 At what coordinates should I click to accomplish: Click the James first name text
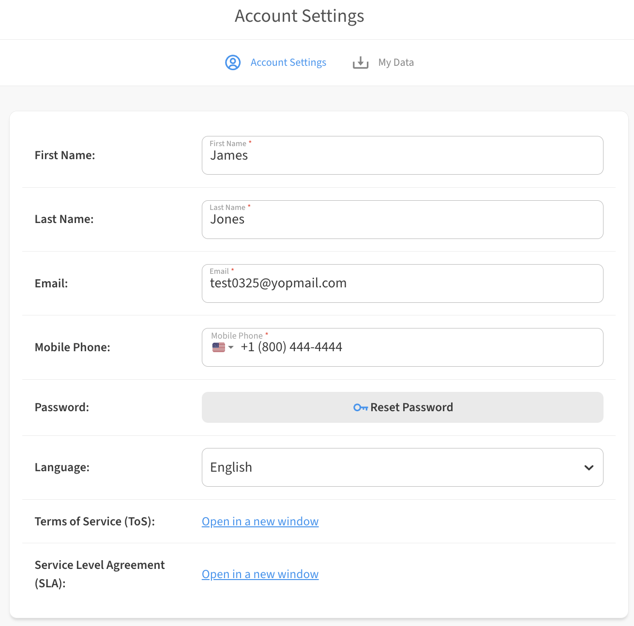point(229,155)
